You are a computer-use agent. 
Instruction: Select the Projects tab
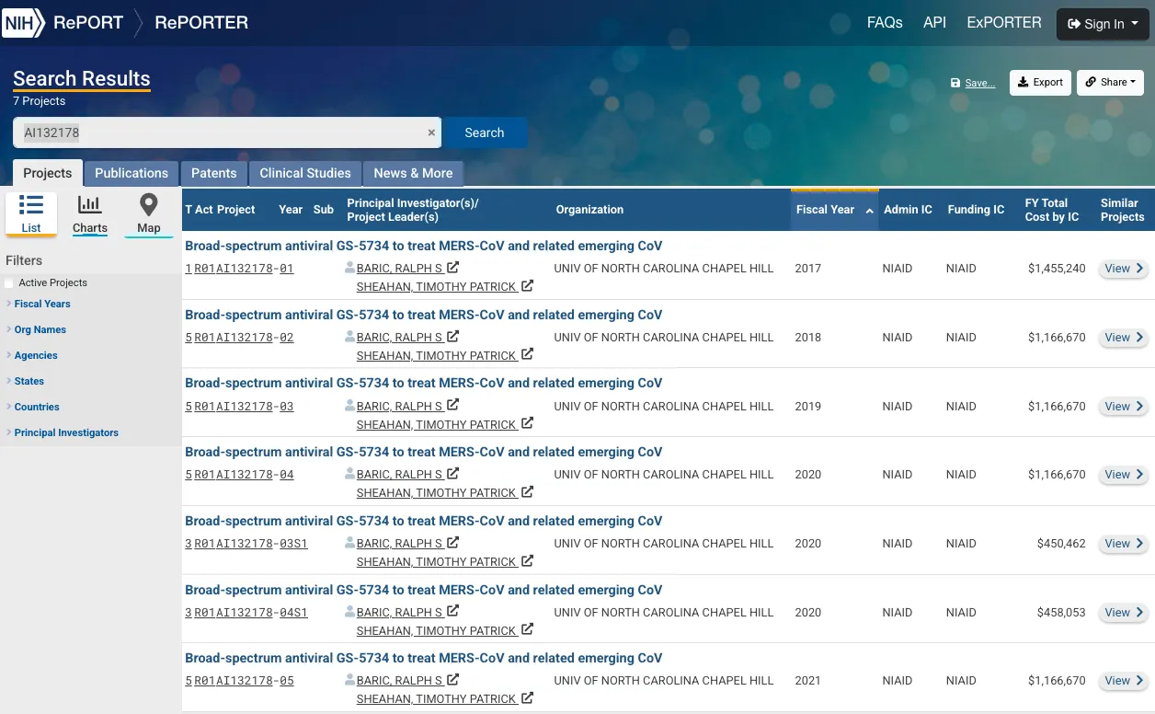pyautogui.click(x=48, y=173)
